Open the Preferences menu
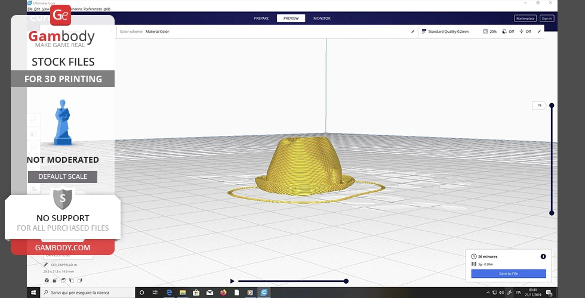Viewport: 585px width, 298px height. [x=93, y=8]
